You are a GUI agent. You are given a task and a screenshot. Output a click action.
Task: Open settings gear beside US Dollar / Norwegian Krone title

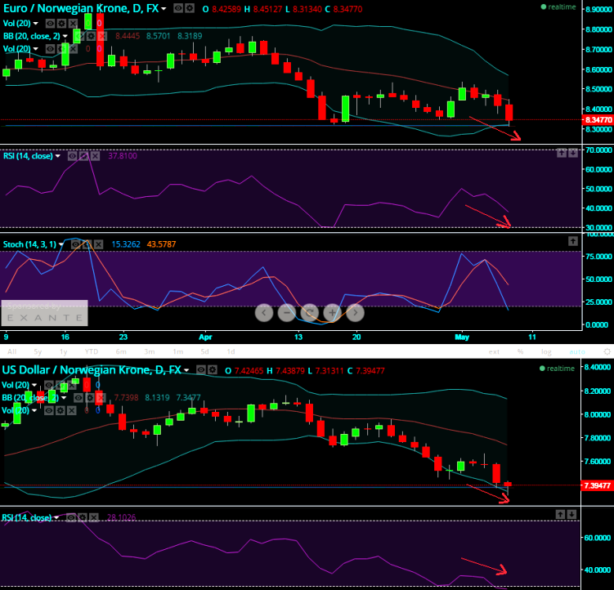tap(212, 369)
